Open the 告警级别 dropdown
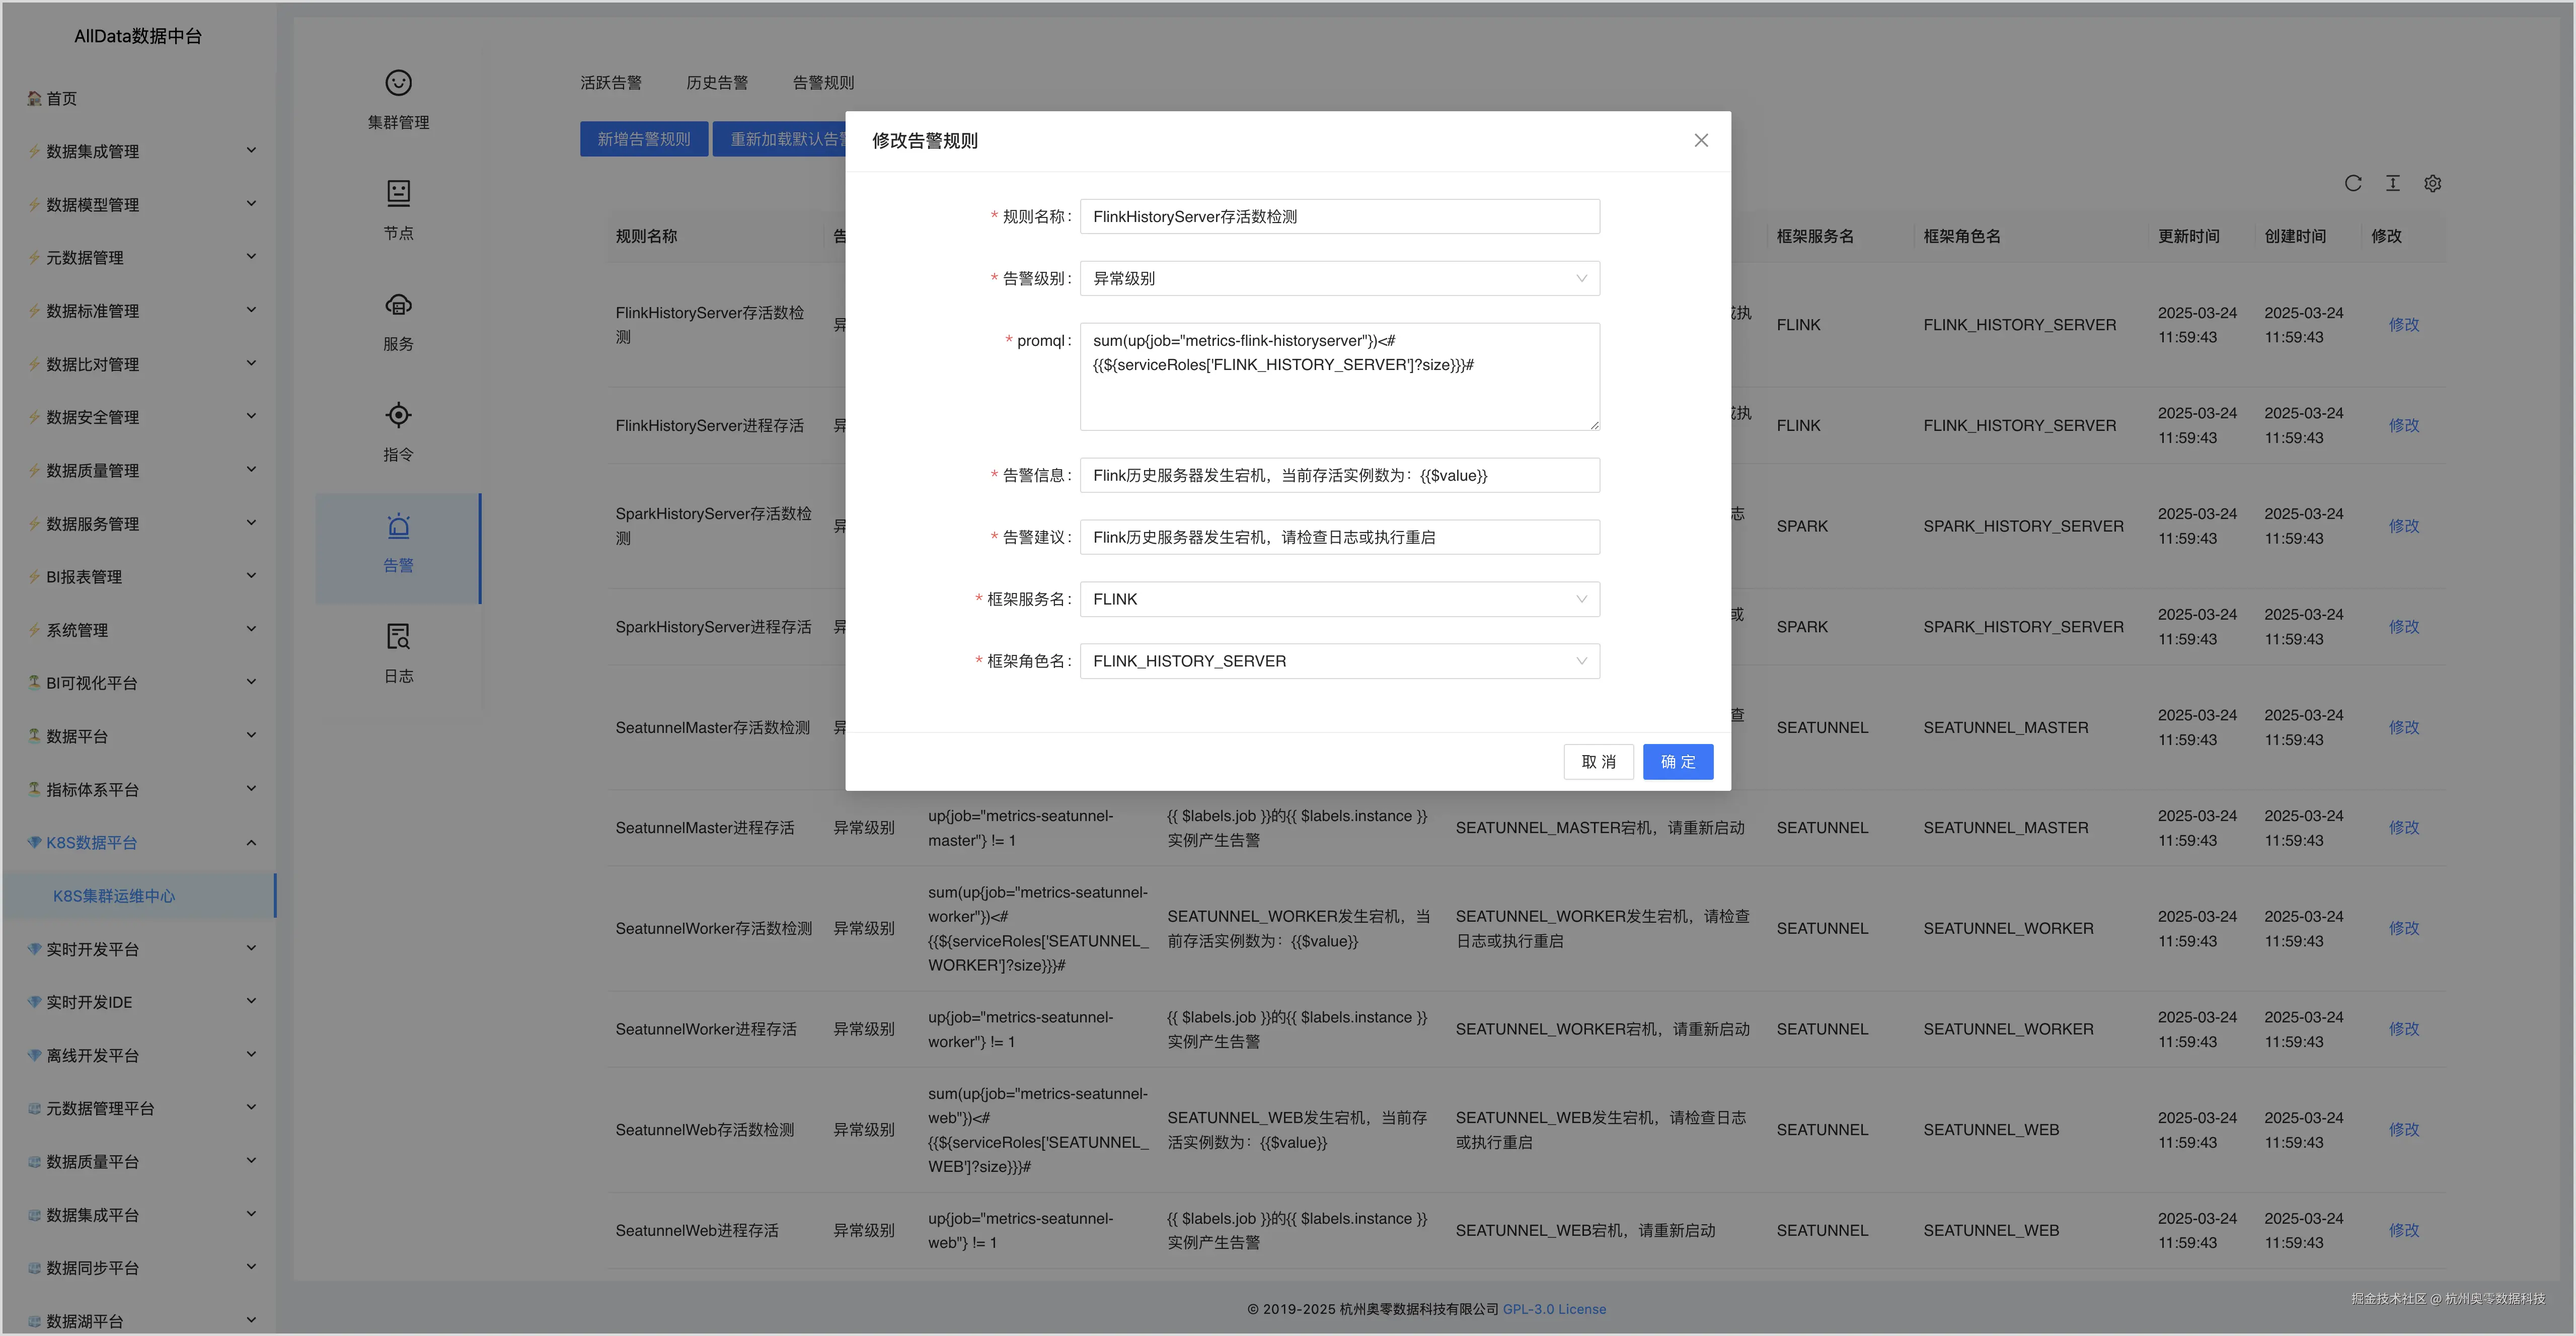Image resolution: width=2576 pixels, height=1336 pixels. (1339, 278)
